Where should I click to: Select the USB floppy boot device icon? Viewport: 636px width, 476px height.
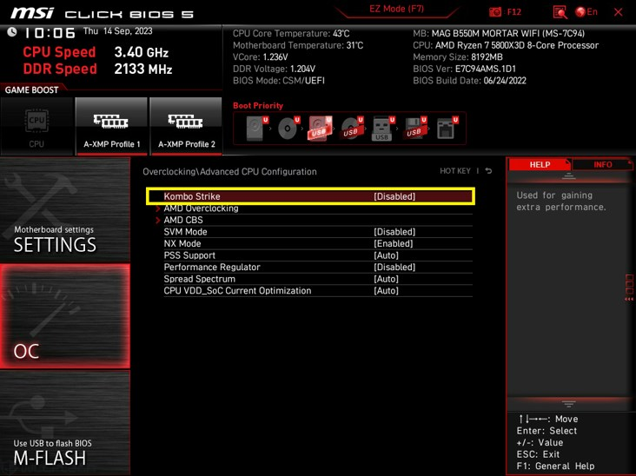(414, 129)
